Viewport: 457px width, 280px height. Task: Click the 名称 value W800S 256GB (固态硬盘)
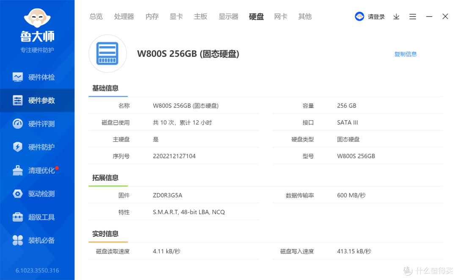click(186, 105)
